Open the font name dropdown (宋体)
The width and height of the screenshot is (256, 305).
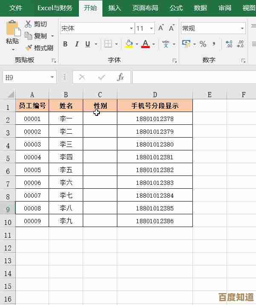click(x=131, y=29)
